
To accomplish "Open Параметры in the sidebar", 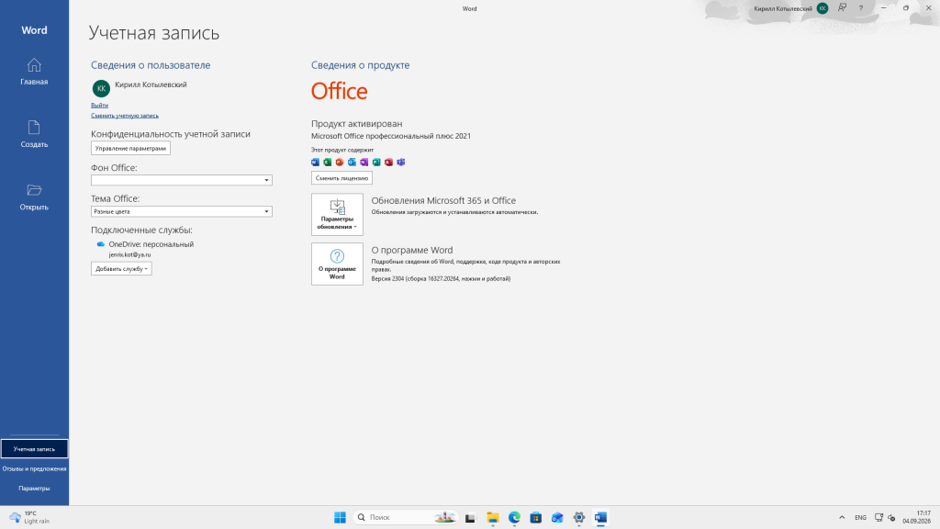I will [34, 489].
